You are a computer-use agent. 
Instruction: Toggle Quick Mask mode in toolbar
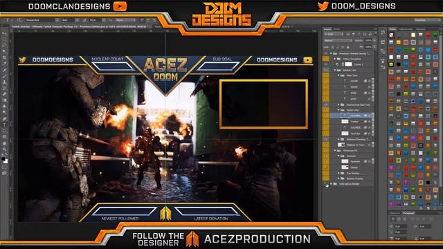tap(4, 167)
